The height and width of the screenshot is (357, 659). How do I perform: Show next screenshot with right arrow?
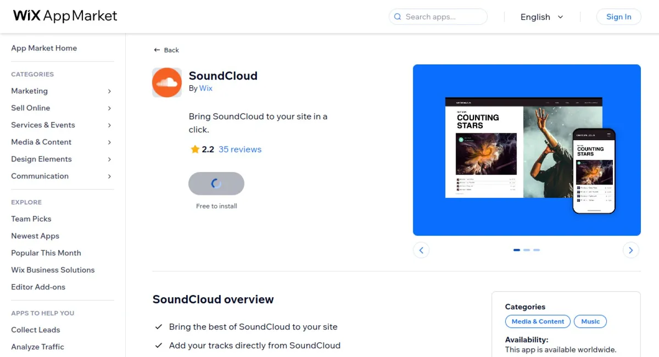(631, 250)
